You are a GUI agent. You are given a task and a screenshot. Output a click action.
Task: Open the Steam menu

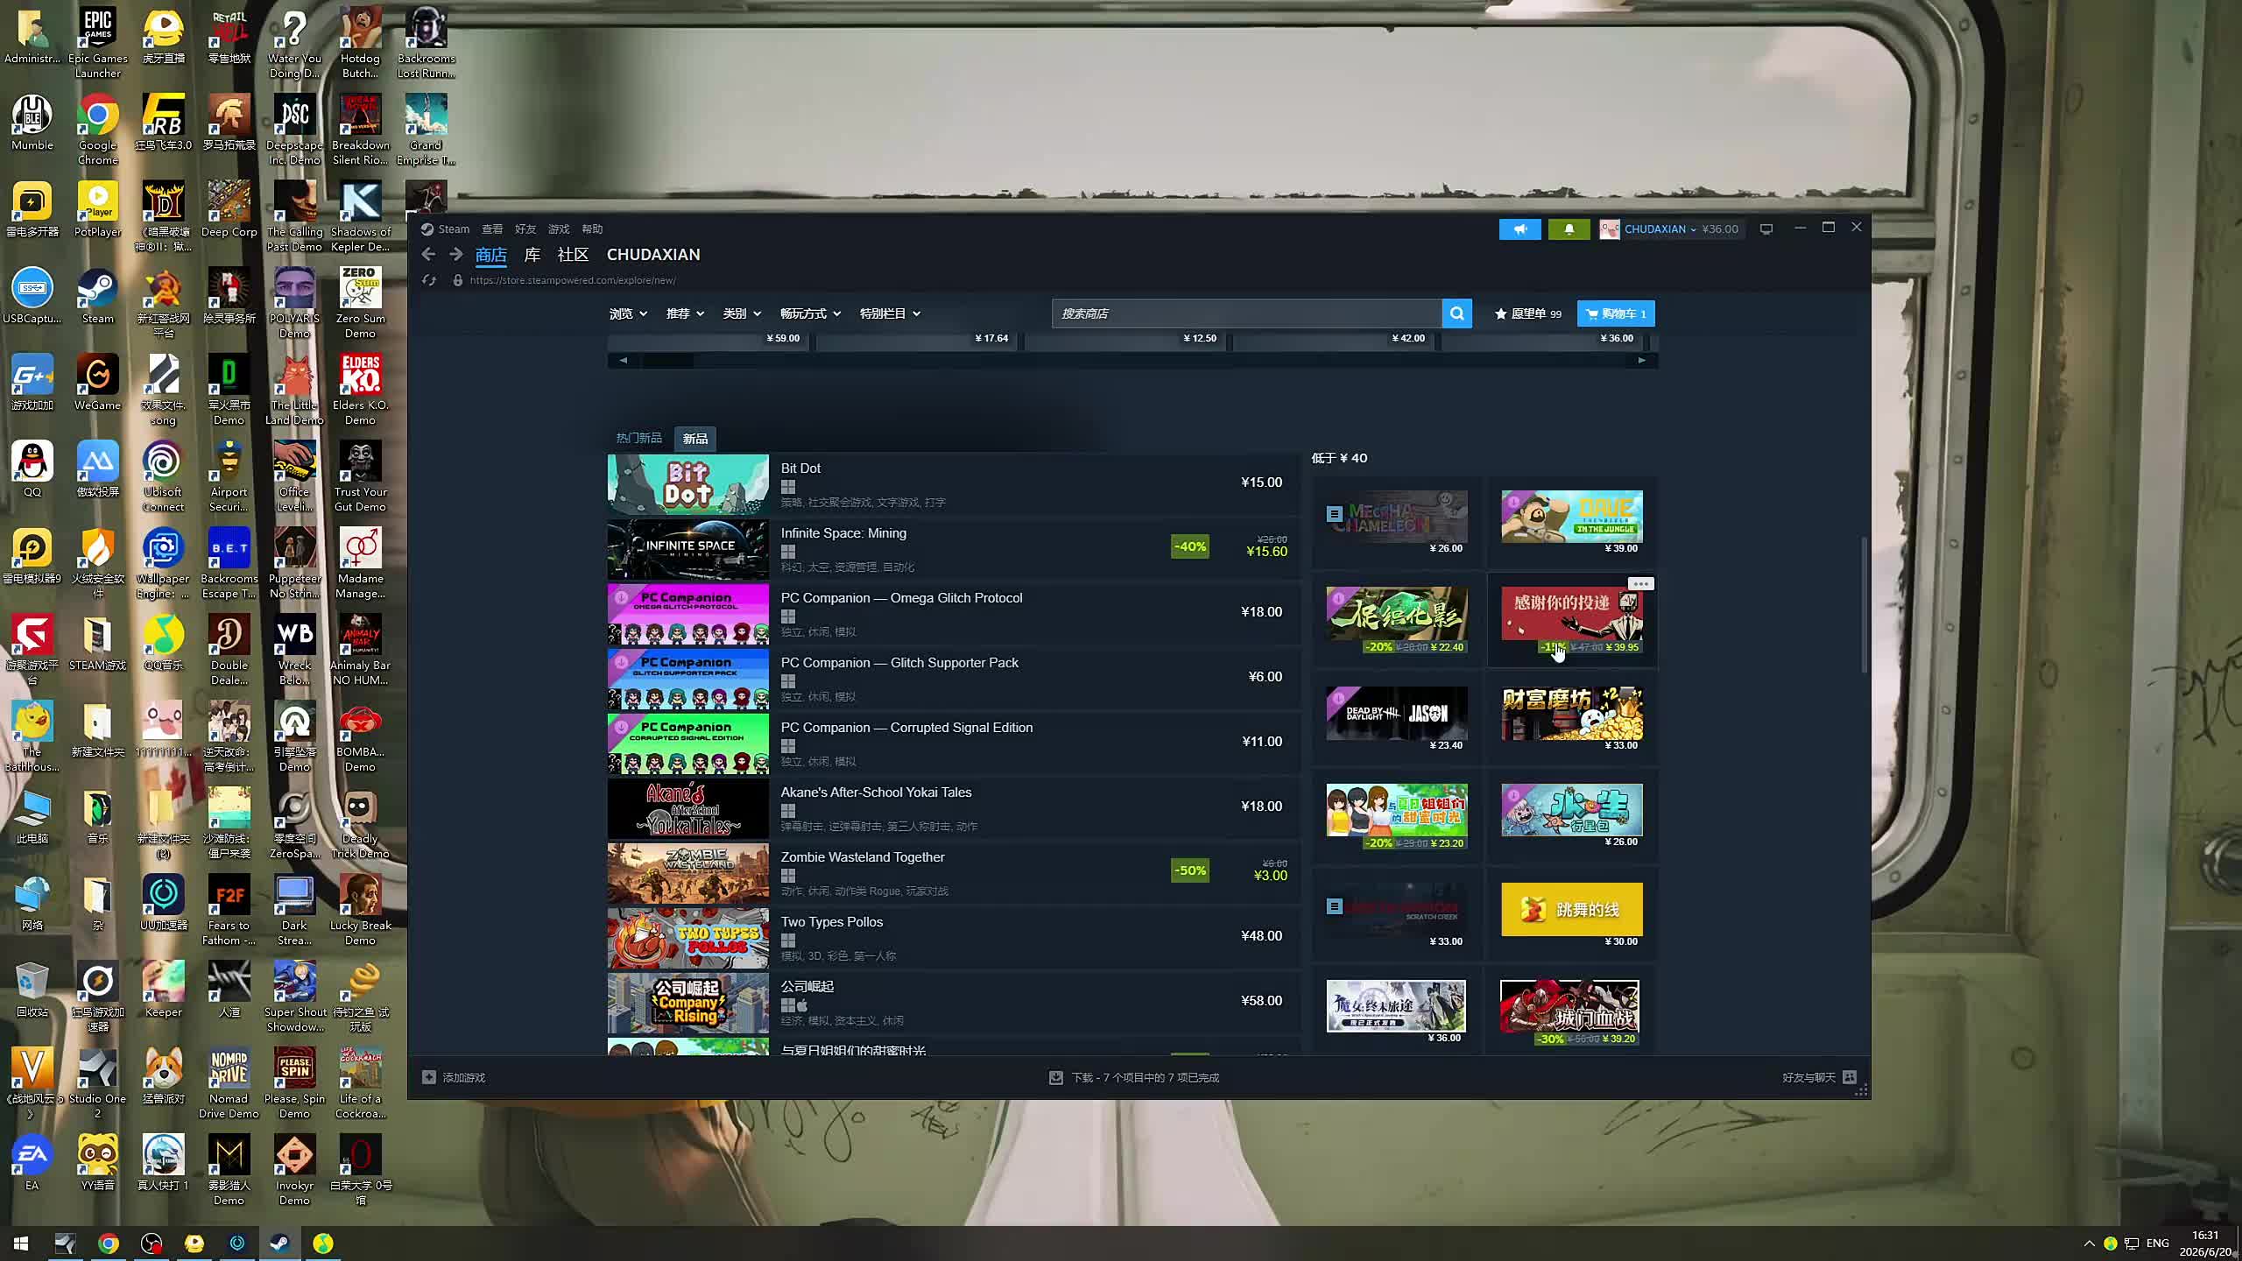pos(445,229)
